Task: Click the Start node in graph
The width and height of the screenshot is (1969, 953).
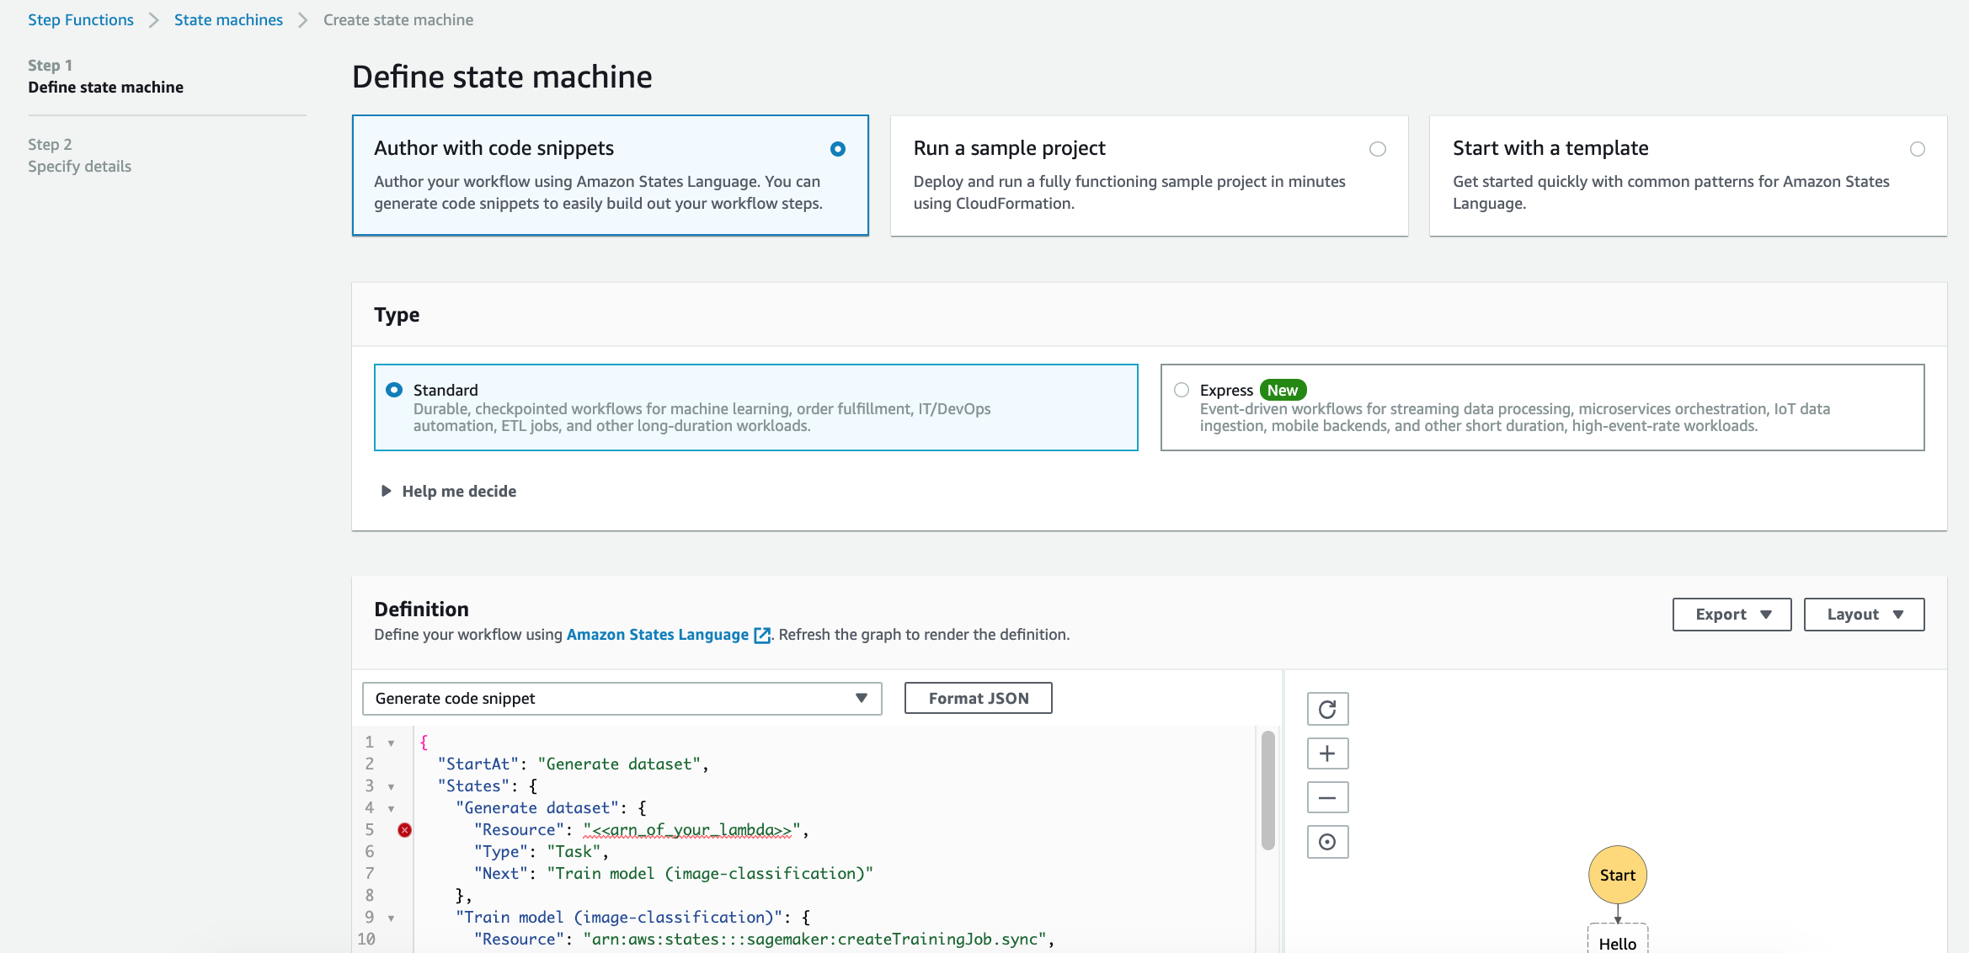Action: 1617,875
